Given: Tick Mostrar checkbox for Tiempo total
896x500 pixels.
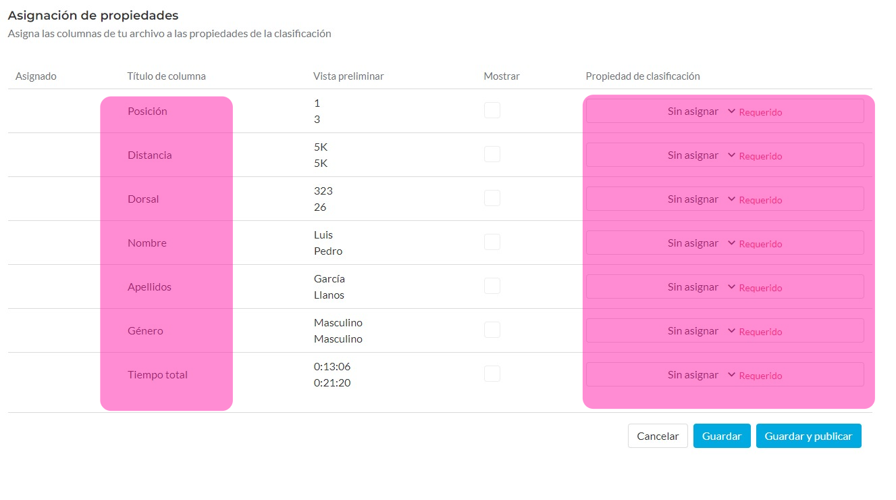Looking at the screenshot, I should 492,374.
